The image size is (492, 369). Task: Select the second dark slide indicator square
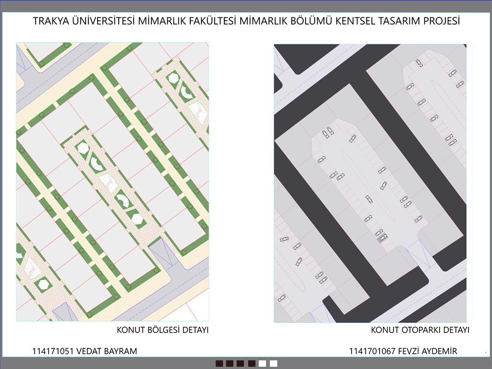[230, 363]
